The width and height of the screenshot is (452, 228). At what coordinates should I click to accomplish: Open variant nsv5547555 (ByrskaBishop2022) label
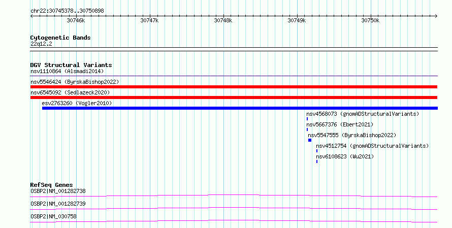click(352, 135)
